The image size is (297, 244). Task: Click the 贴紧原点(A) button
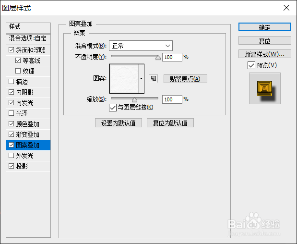185,79
